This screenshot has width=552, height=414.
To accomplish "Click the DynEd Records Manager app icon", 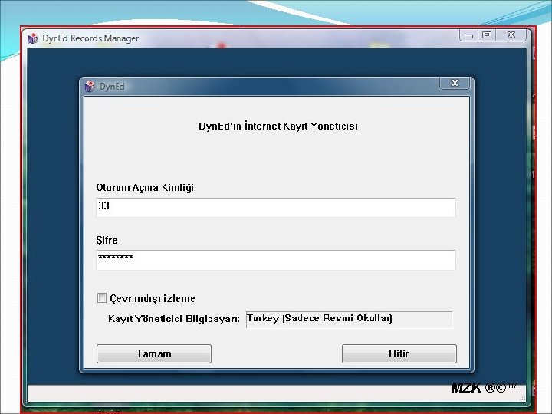I will coord(33,38).
